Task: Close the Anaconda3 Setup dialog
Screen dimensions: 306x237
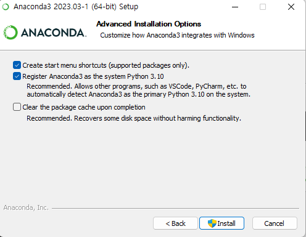Action: [291, 7]
